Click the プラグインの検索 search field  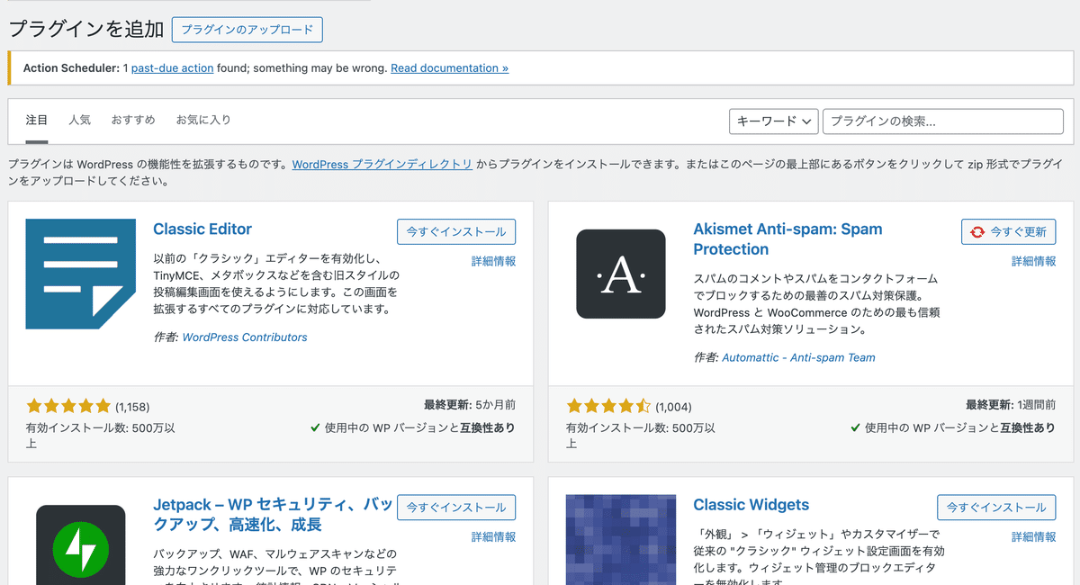[x=943, y=121]
